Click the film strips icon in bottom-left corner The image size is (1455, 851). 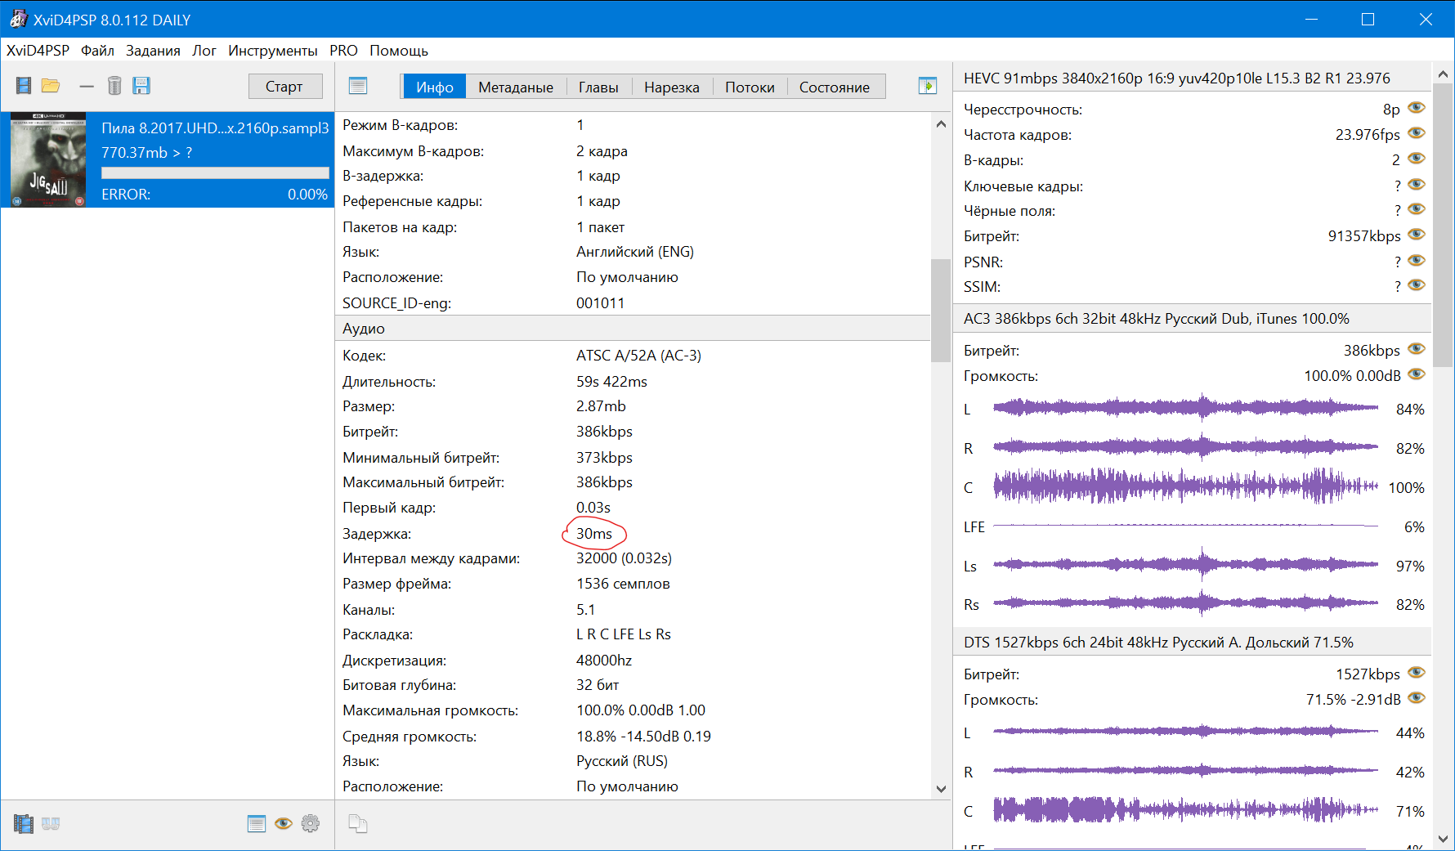tap(24, 823)
